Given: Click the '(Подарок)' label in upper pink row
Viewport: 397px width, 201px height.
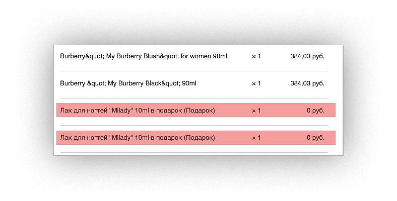Looking at the screenshot, I should pyautogui.click(x=200, y=111).
